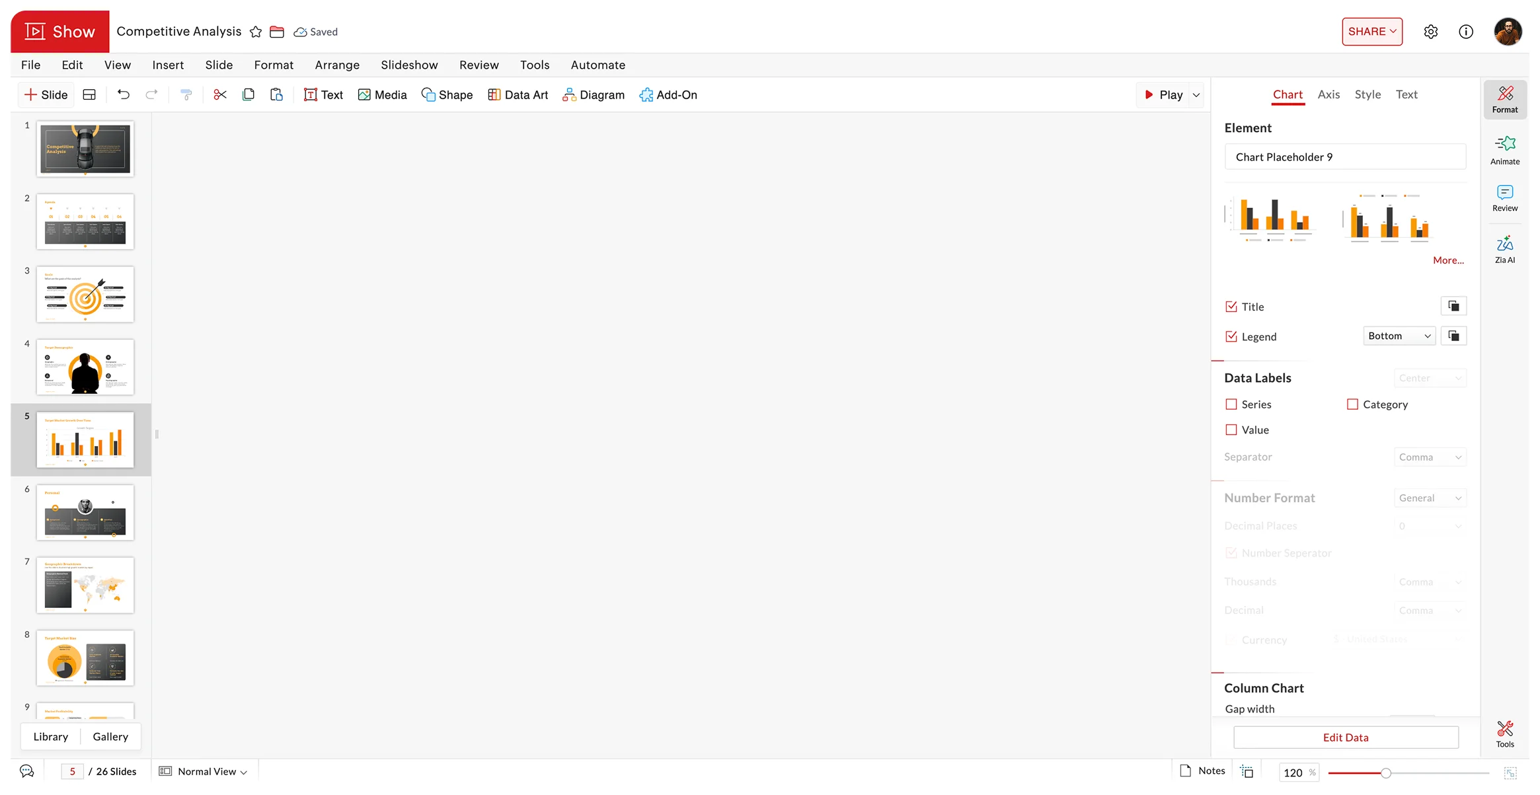1540x795 pixels.
Task: Switch to the Axis tab
Action: (x=1328, y=95)
